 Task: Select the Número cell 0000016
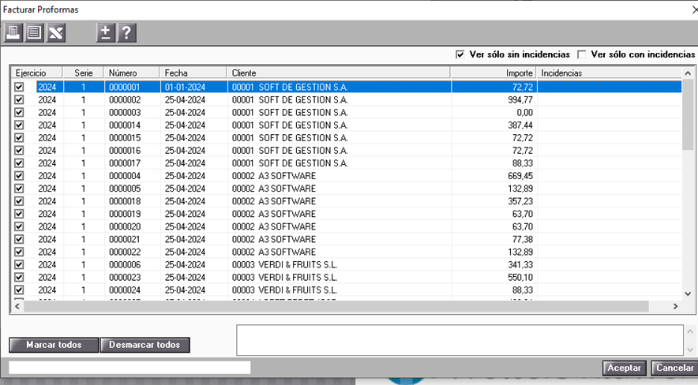pos(132,150)
